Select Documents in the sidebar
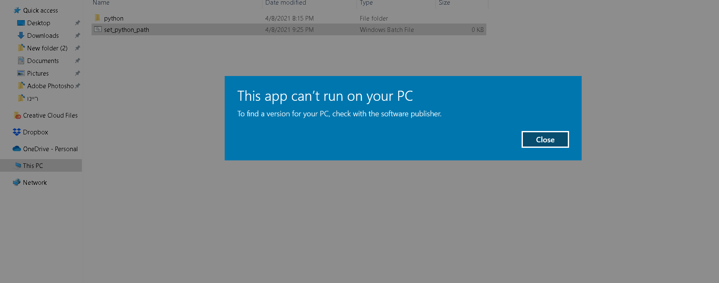The image size is (719, 283). [x=43, y=61]
